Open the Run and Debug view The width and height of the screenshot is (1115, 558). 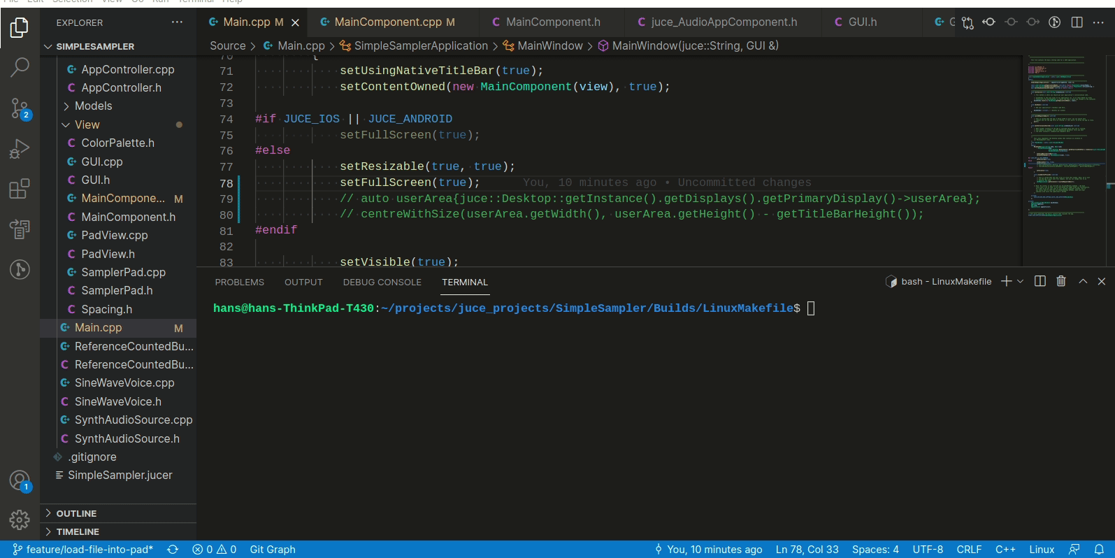[x=20, y=149]
